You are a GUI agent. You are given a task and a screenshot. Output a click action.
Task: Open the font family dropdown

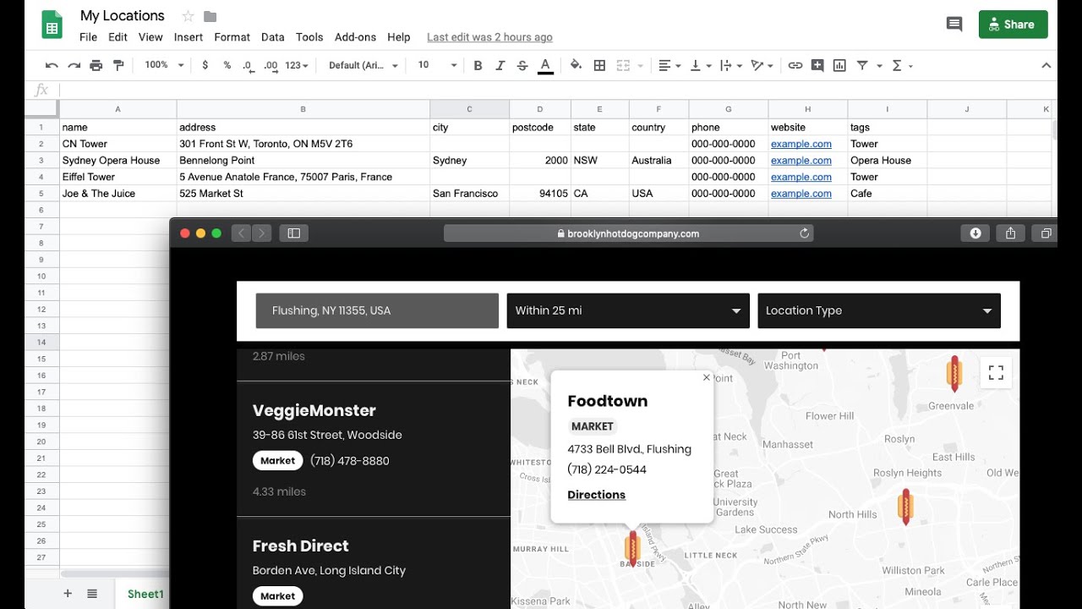(363, 65)
